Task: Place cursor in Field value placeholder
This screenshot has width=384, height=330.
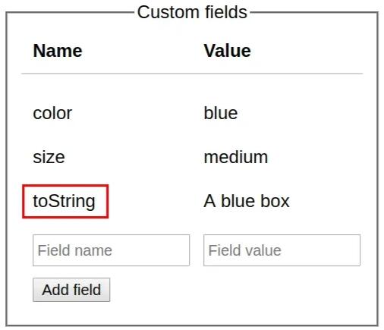Action: [245, 250]
